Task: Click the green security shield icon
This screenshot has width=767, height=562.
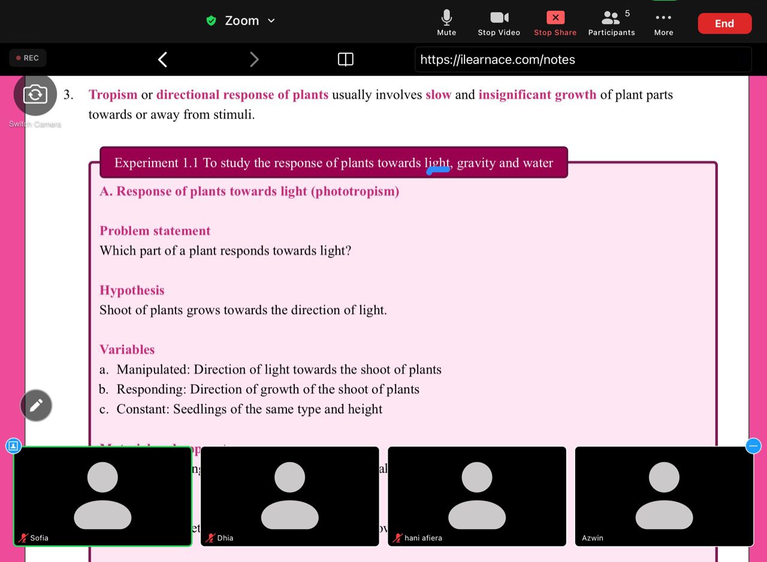Action: 211,20
